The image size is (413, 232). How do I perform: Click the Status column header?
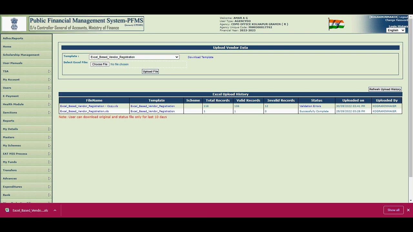317,101
